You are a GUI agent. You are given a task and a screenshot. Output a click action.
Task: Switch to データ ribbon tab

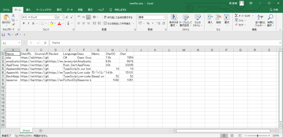pos(70,10)
